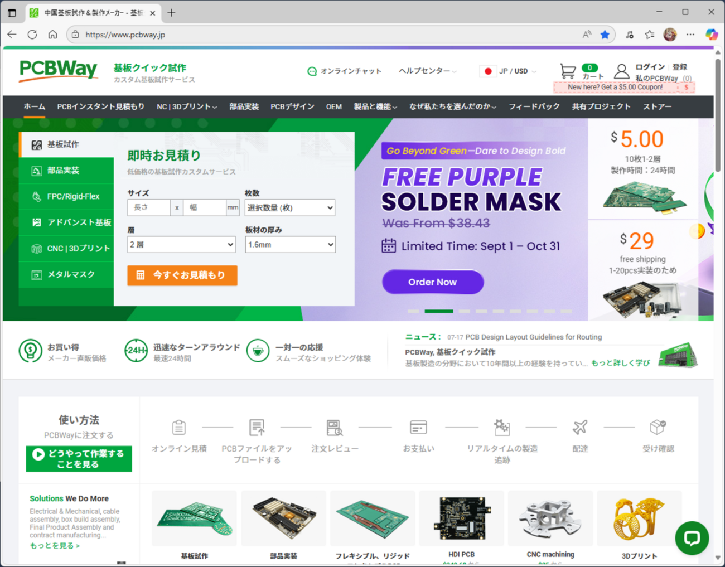Expand the ヘルプセンター menu

pos(428,71)
